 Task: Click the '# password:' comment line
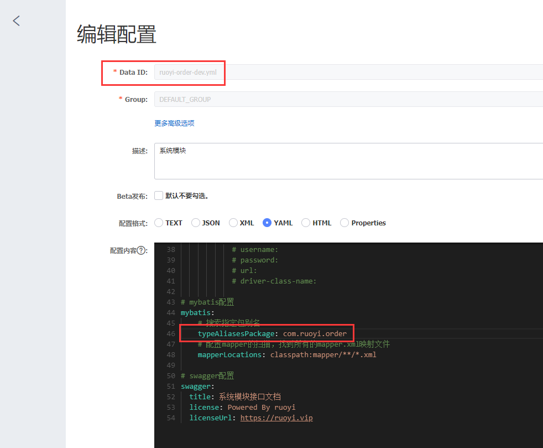coord(255,260)
